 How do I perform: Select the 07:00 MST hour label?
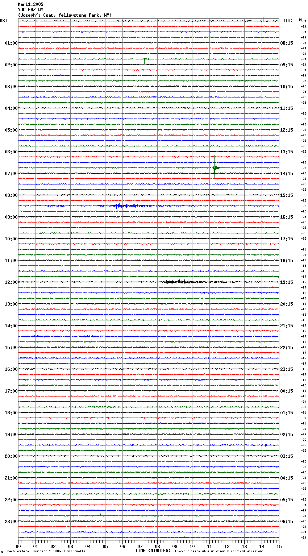11,174
